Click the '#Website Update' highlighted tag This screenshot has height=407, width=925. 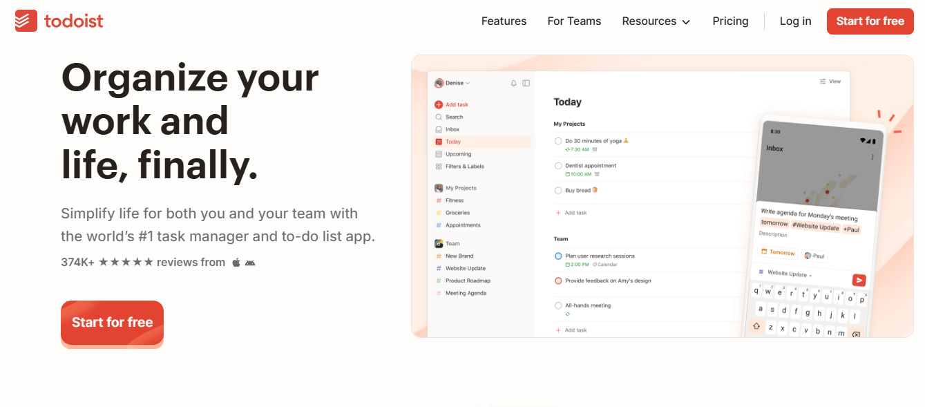[x=815, y=227]
